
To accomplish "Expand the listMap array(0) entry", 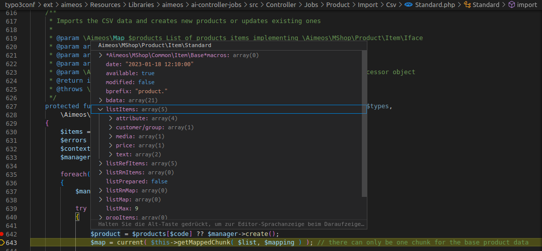I will coord(100,199).
